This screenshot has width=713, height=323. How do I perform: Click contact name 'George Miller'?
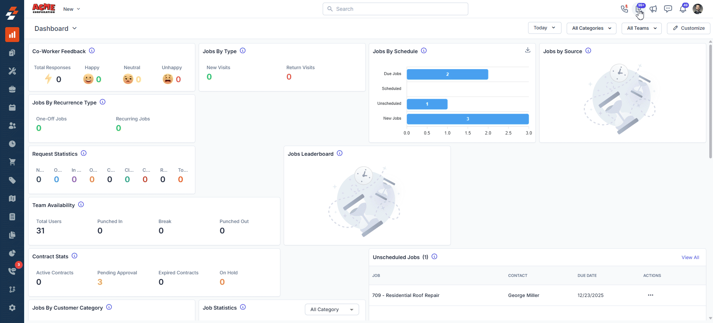click(524, 295)
